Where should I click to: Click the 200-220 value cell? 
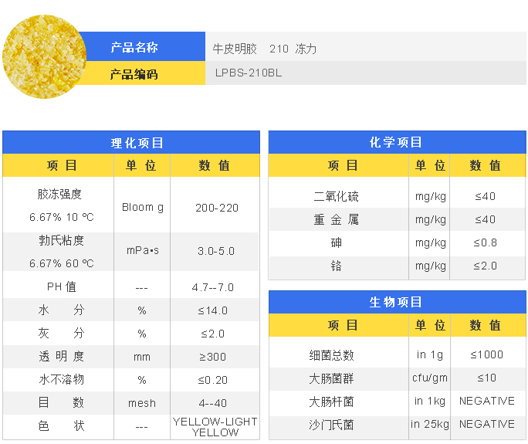pyautogui.click(x=216, y=208)
